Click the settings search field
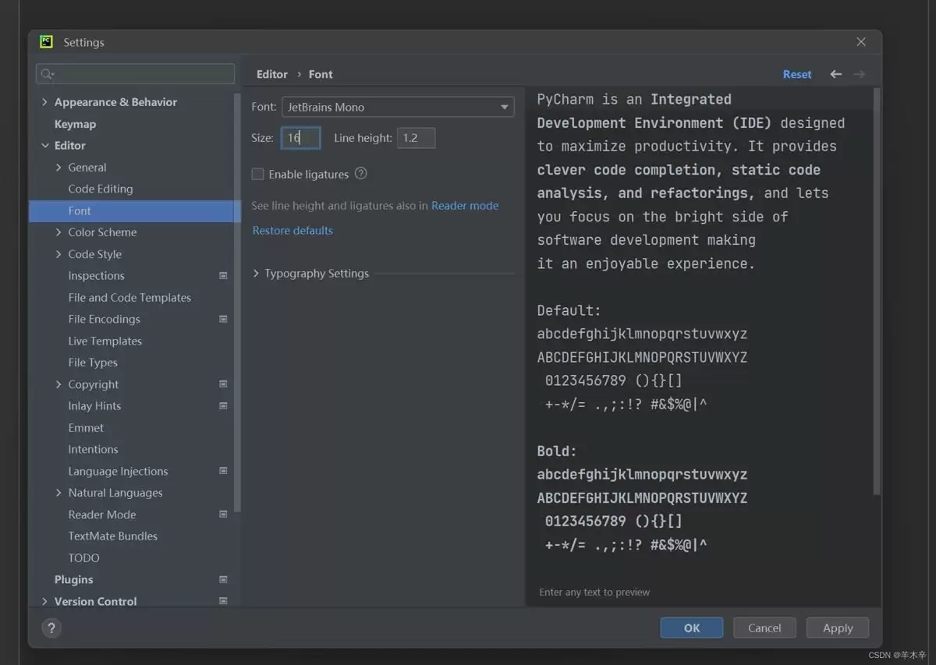The width and height of the screenshot is (936, 665). (x=135, y=74)
